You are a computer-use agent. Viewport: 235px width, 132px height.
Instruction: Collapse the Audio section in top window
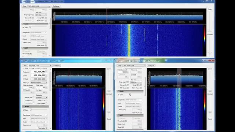[35, 24]
